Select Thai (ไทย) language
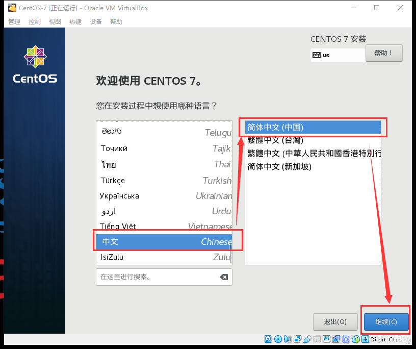 [x=164, y=164]
